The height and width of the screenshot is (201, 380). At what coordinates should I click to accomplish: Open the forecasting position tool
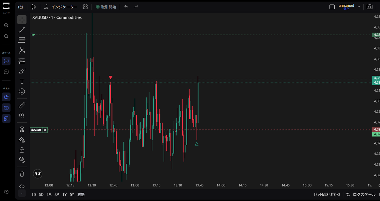pyautogui.click(x=22, y=61)
